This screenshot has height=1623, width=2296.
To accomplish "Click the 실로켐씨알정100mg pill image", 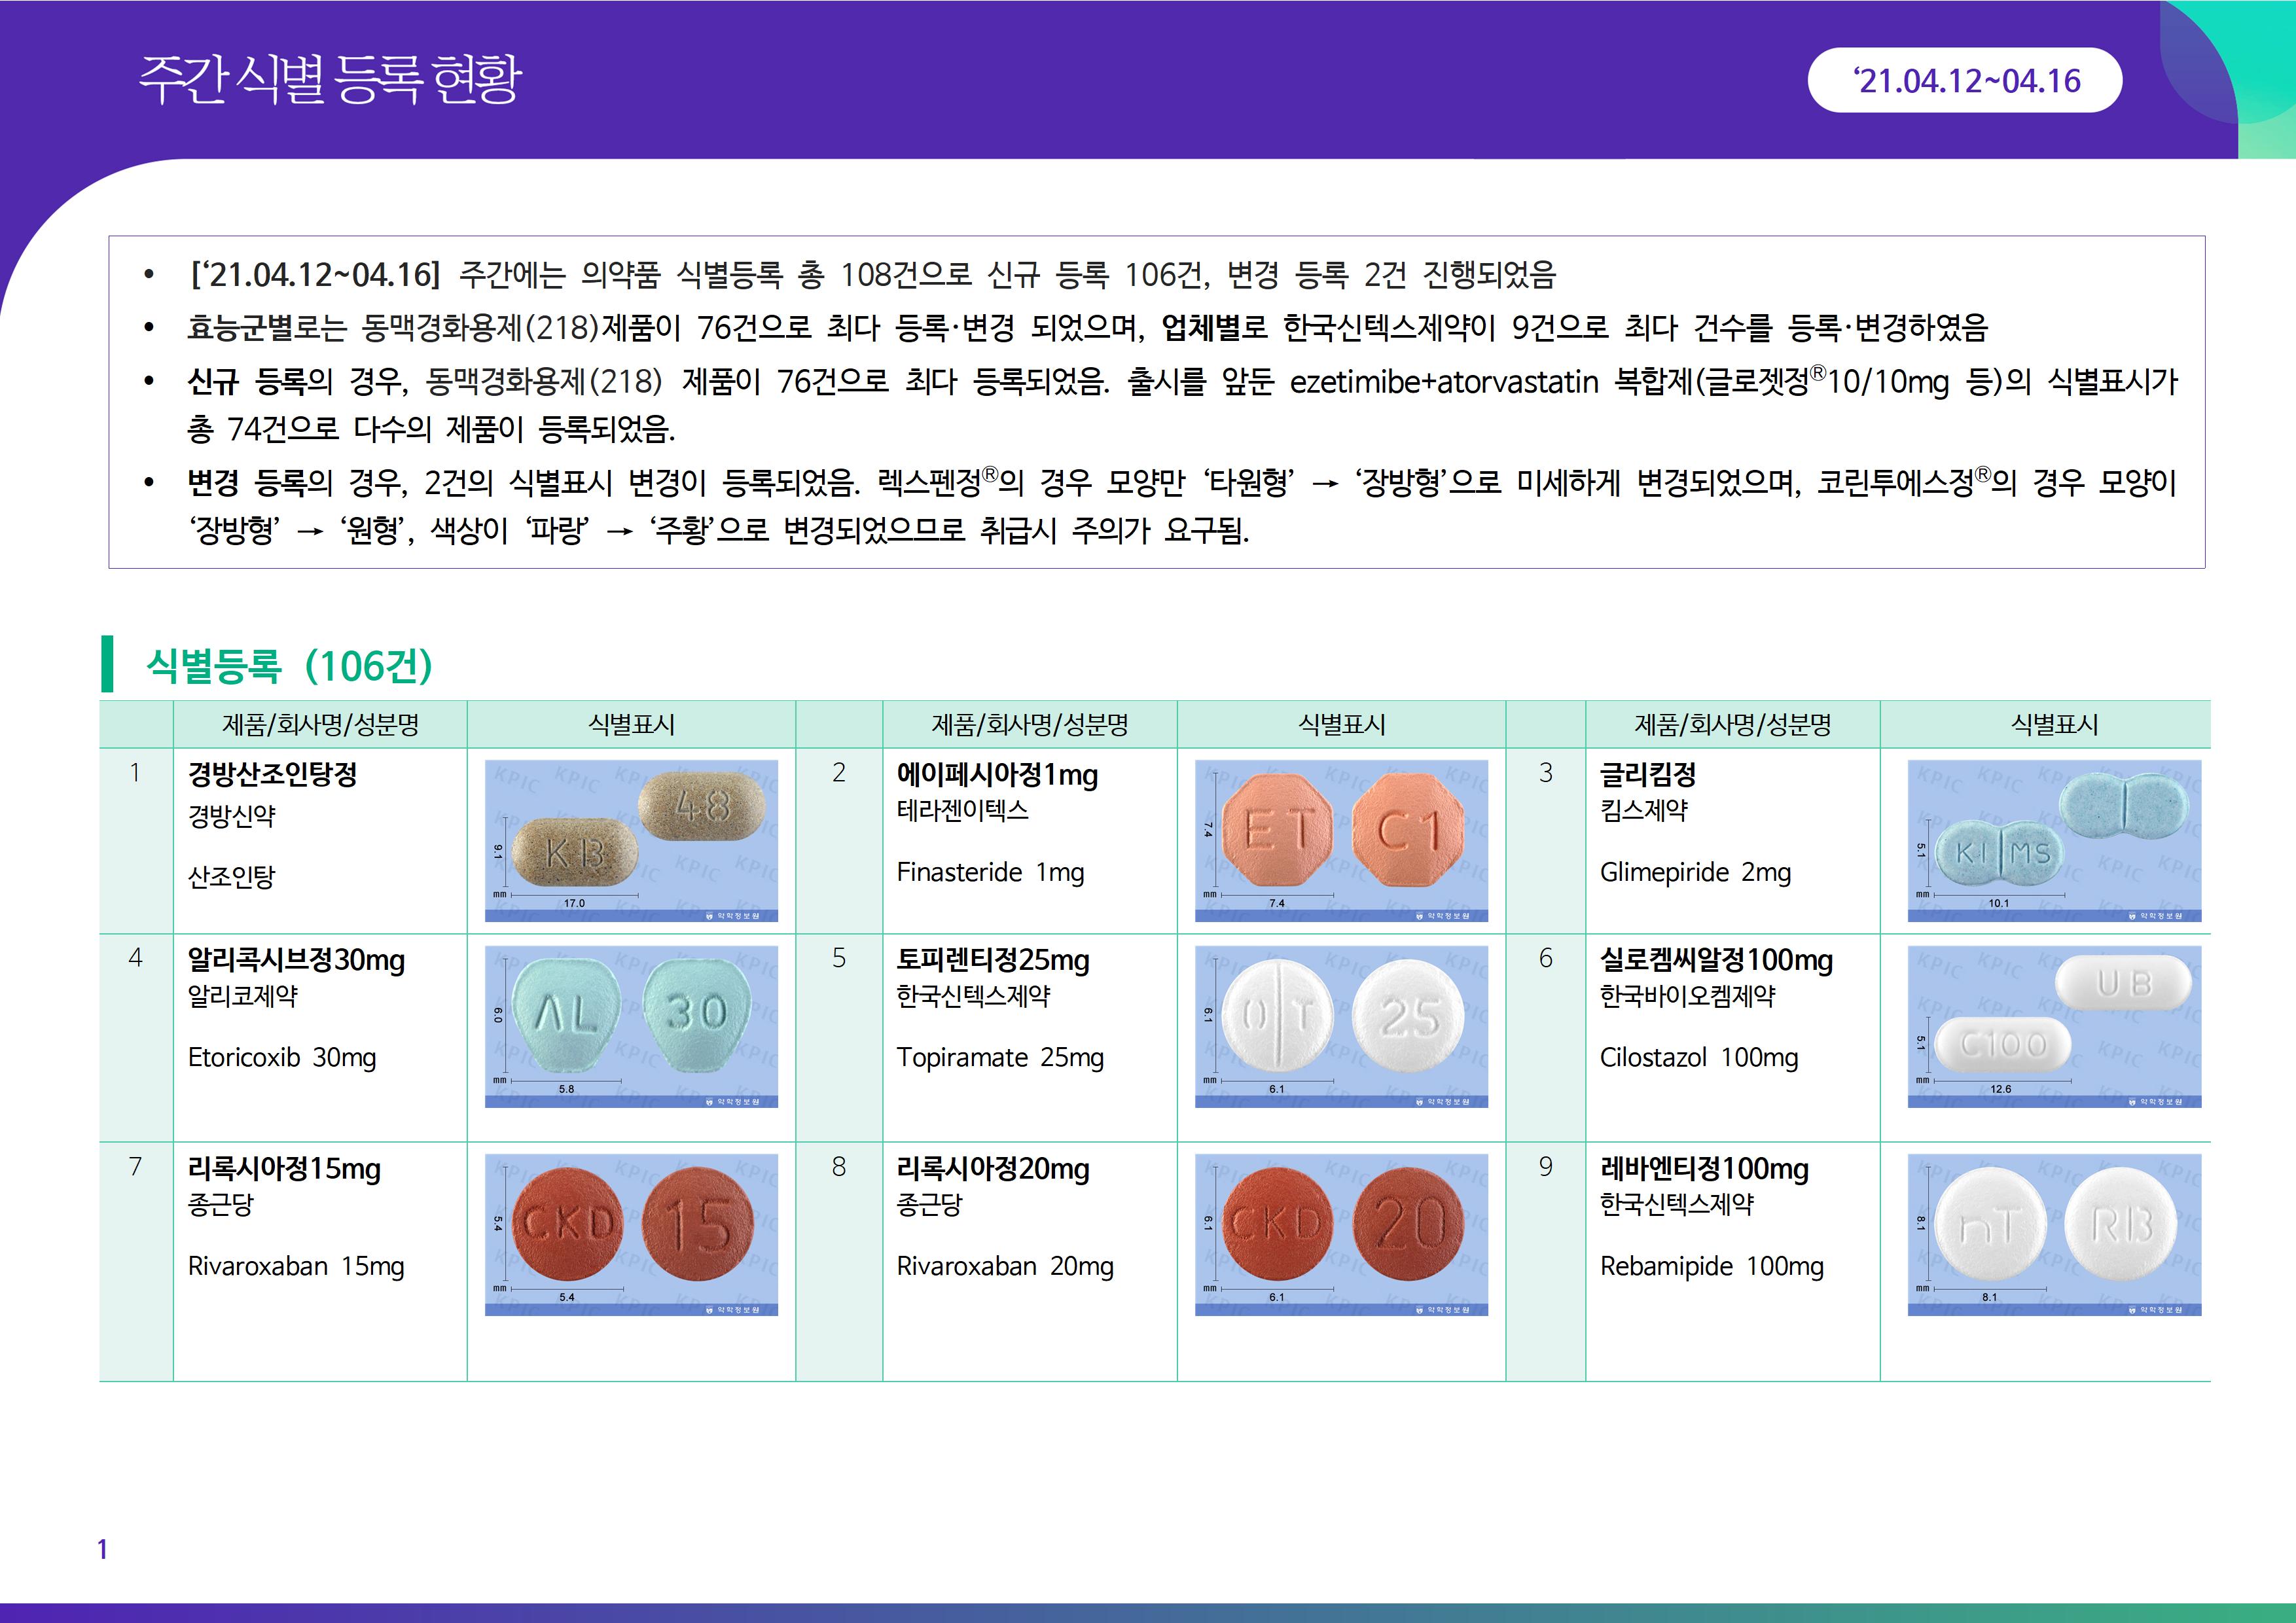I will tap(2054, 1026).
